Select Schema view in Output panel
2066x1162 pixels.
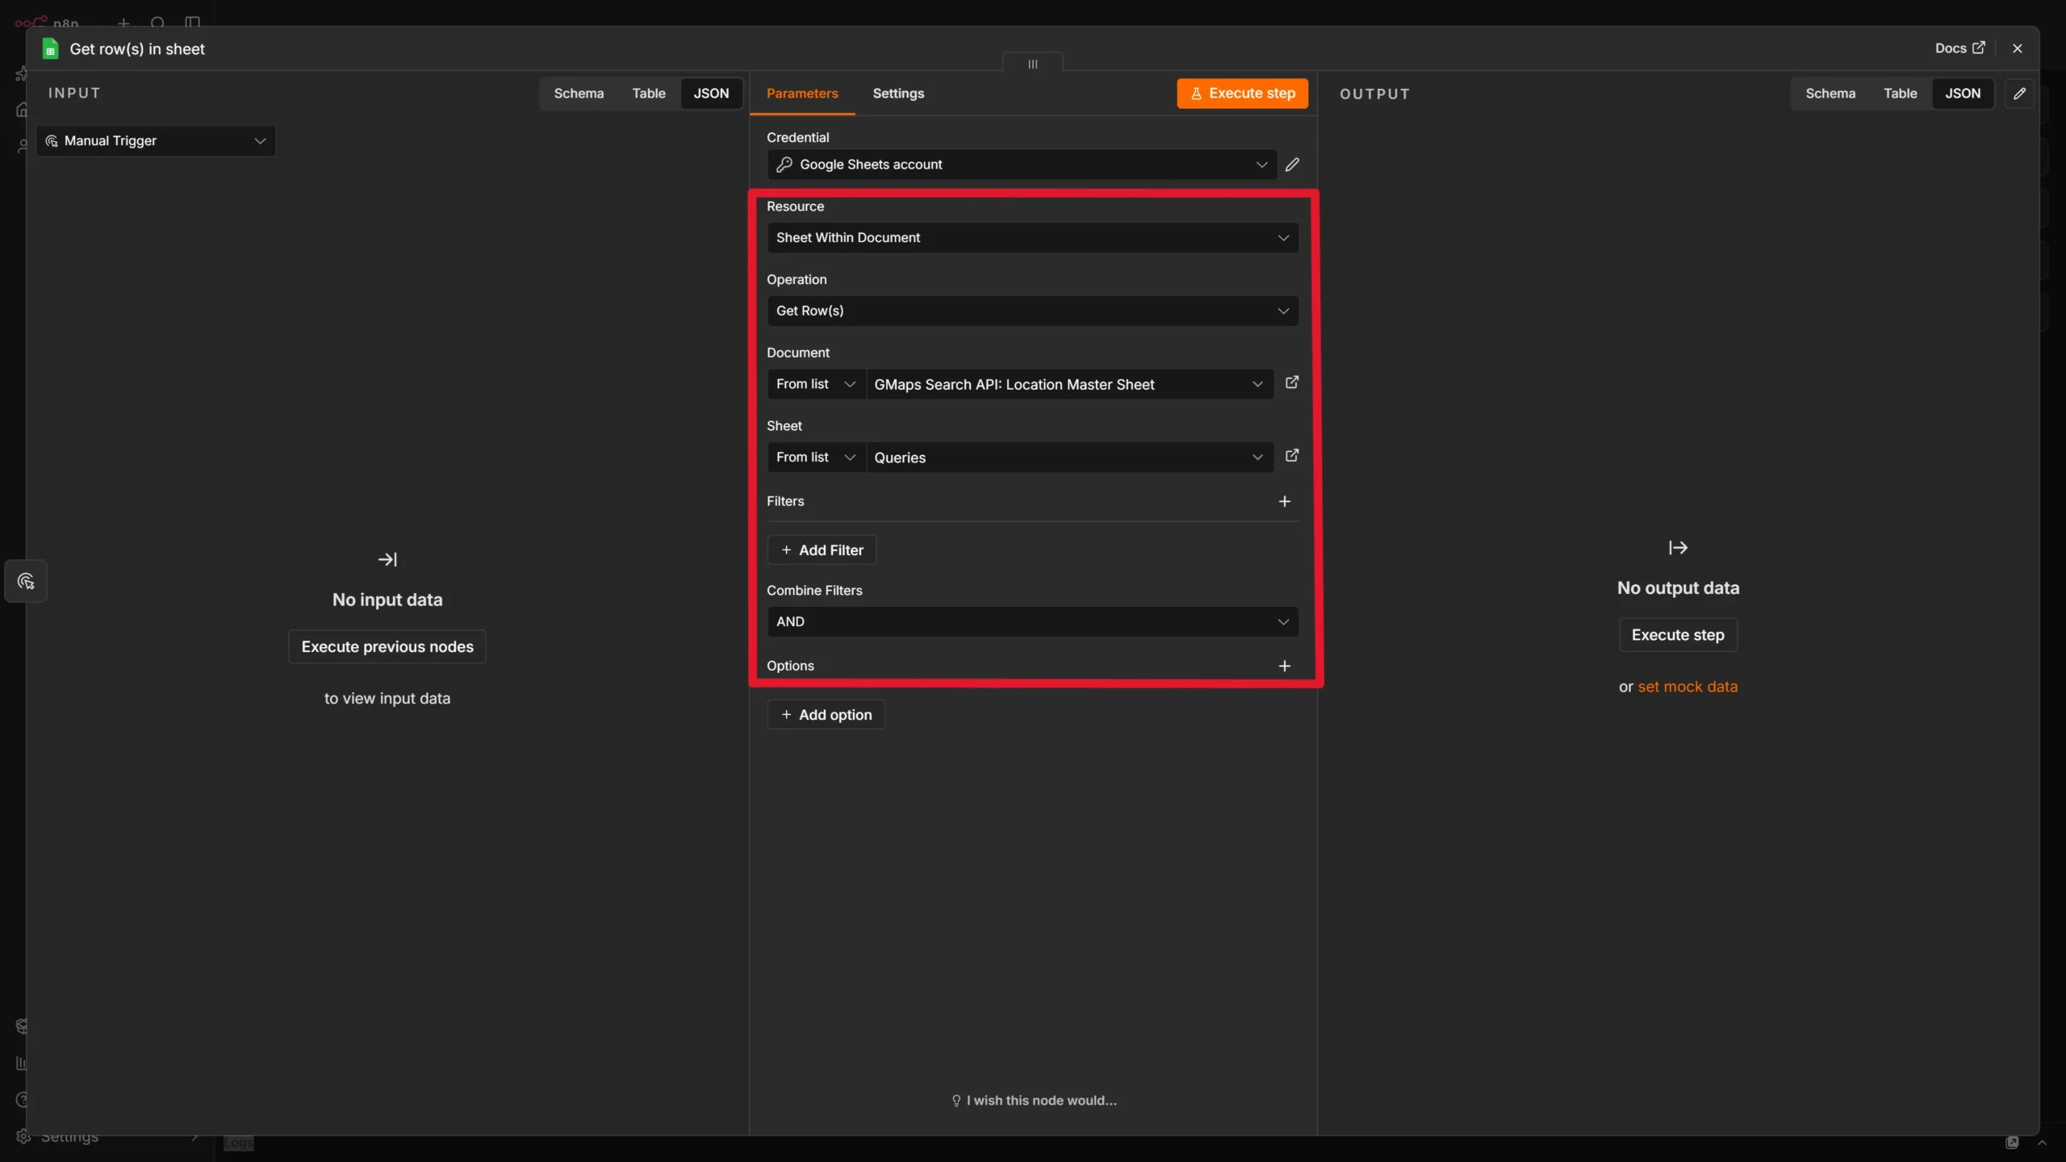click(1830, 94)
